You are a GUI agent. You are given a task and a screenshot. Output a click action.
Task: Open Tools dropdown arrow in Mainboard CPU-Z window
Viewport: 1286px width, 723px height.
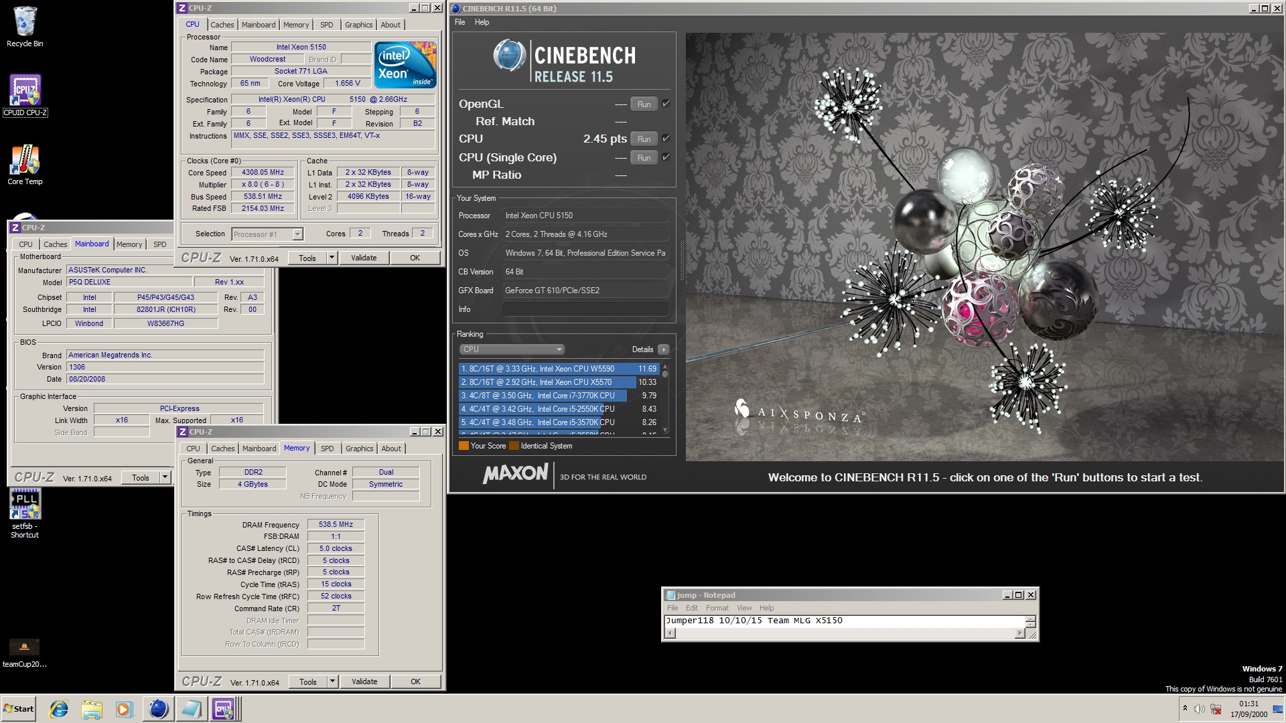(165, 477)
